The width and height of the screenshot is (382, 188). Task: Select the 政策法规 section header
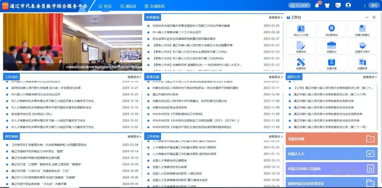click(152, 77)
